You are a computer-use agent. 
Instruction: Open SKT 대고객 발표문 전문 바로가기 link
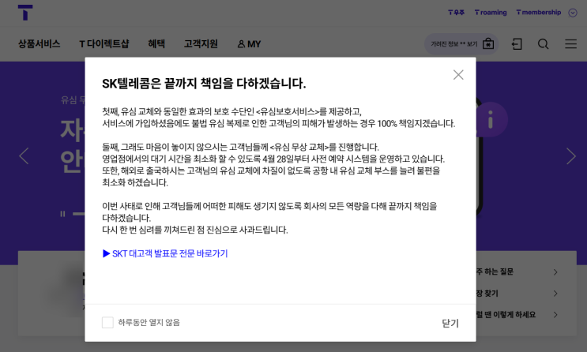165,253
